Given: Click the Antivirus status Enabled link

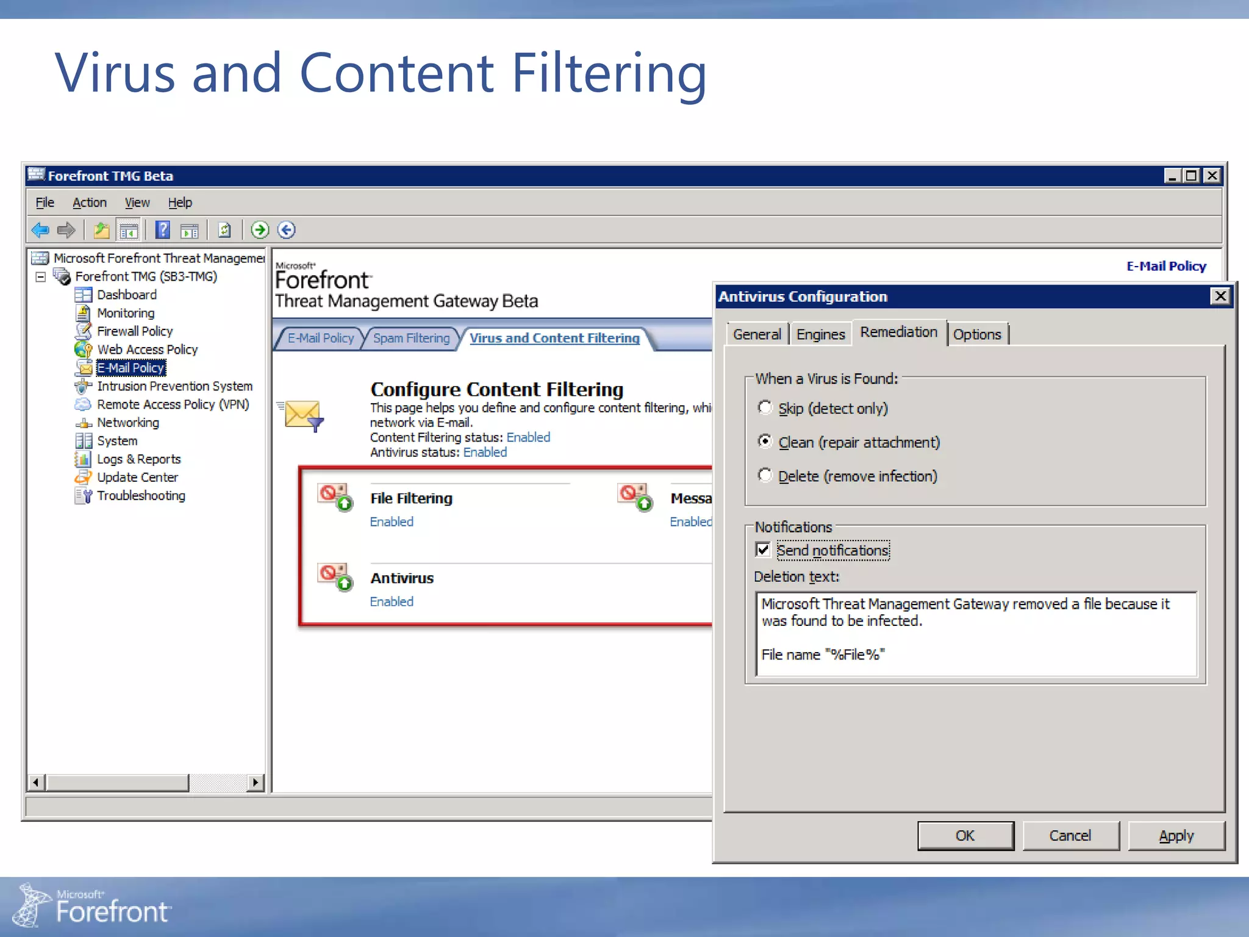Looking at the screenshot, I should point(485,453).
